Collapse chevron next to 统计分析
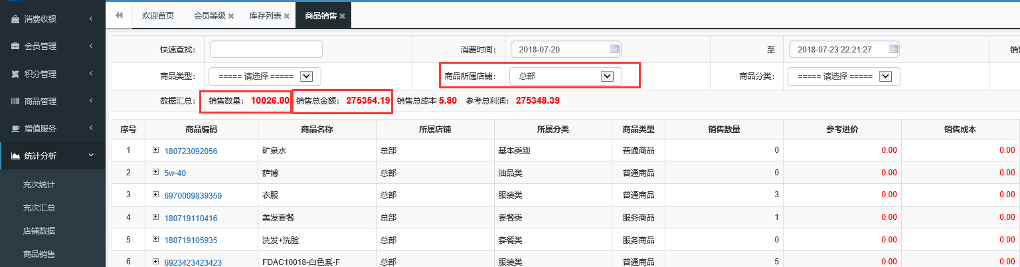1020x267 pixels. pyautogui.click(x=91, y=155)
